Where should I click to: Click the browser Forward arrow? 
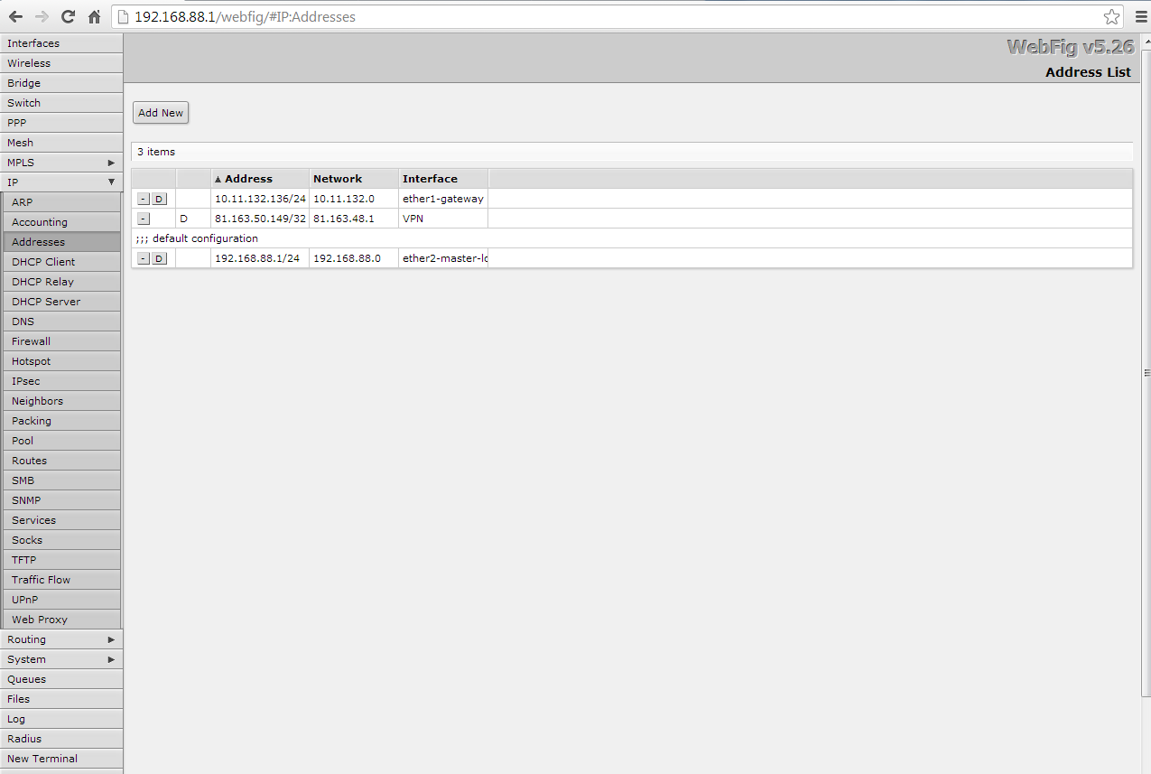point(42,16)
